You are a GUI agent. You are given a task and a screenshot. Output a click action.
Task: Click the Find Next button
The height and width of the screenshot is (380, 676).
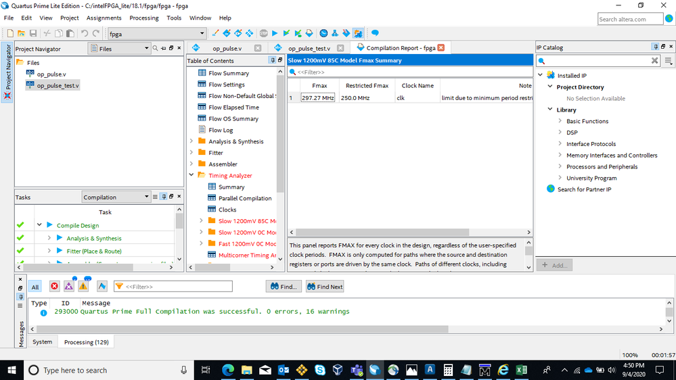coord(325,287)
